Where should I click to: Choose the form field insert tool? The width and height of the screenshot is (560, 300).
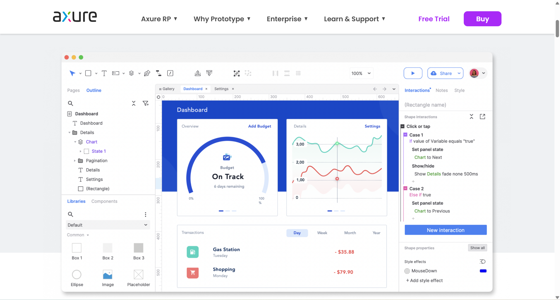(x=115, y=73)
